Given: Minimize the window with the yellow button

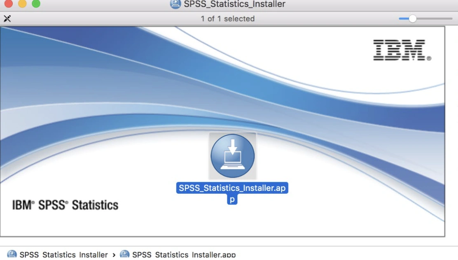Looking at the screenshot, I should coord(23,4).
